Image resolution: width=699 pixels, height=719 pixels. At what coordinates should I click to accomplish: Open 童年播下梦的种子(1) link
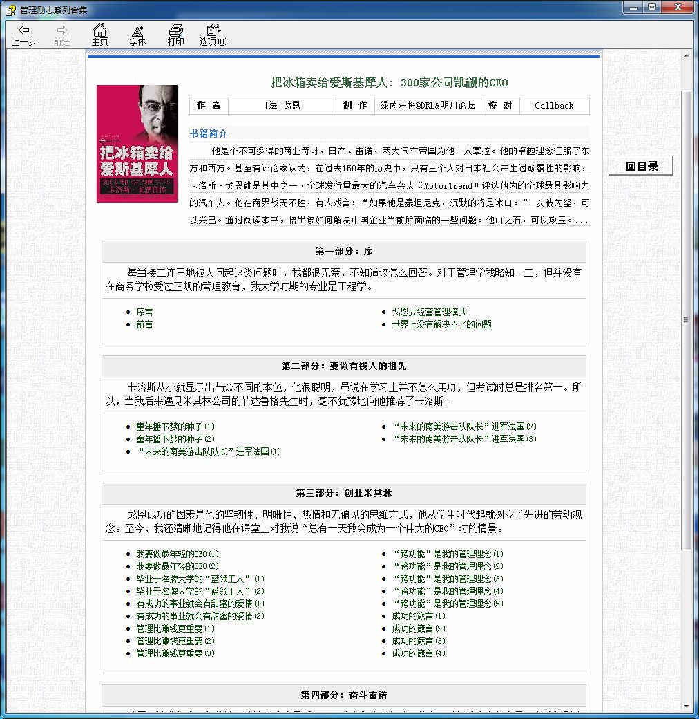(x=175, y=427)
